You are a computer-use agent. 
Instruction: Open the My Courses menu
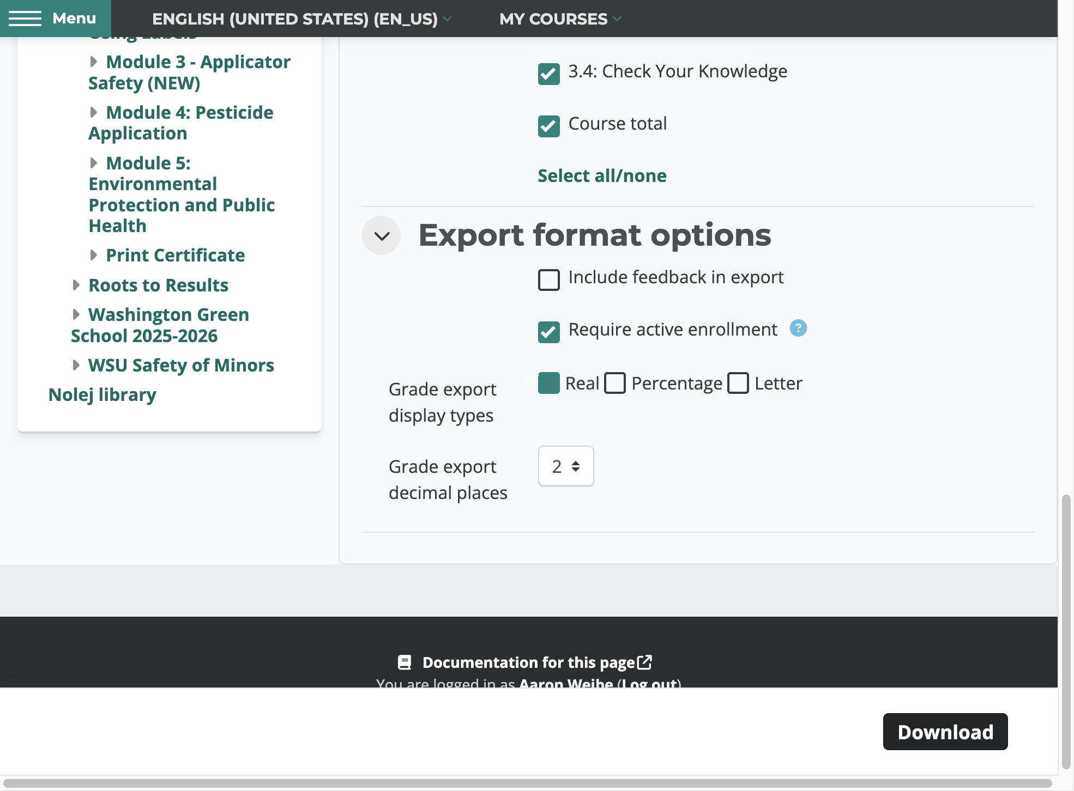[560, 19]
